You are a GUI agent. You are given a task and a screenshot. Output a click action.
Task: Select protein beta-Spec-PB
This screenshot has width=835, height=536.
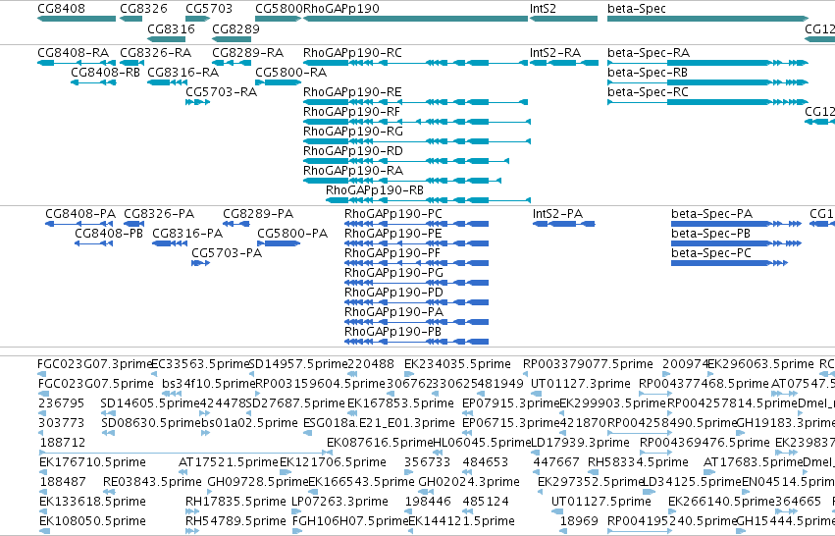737,243
